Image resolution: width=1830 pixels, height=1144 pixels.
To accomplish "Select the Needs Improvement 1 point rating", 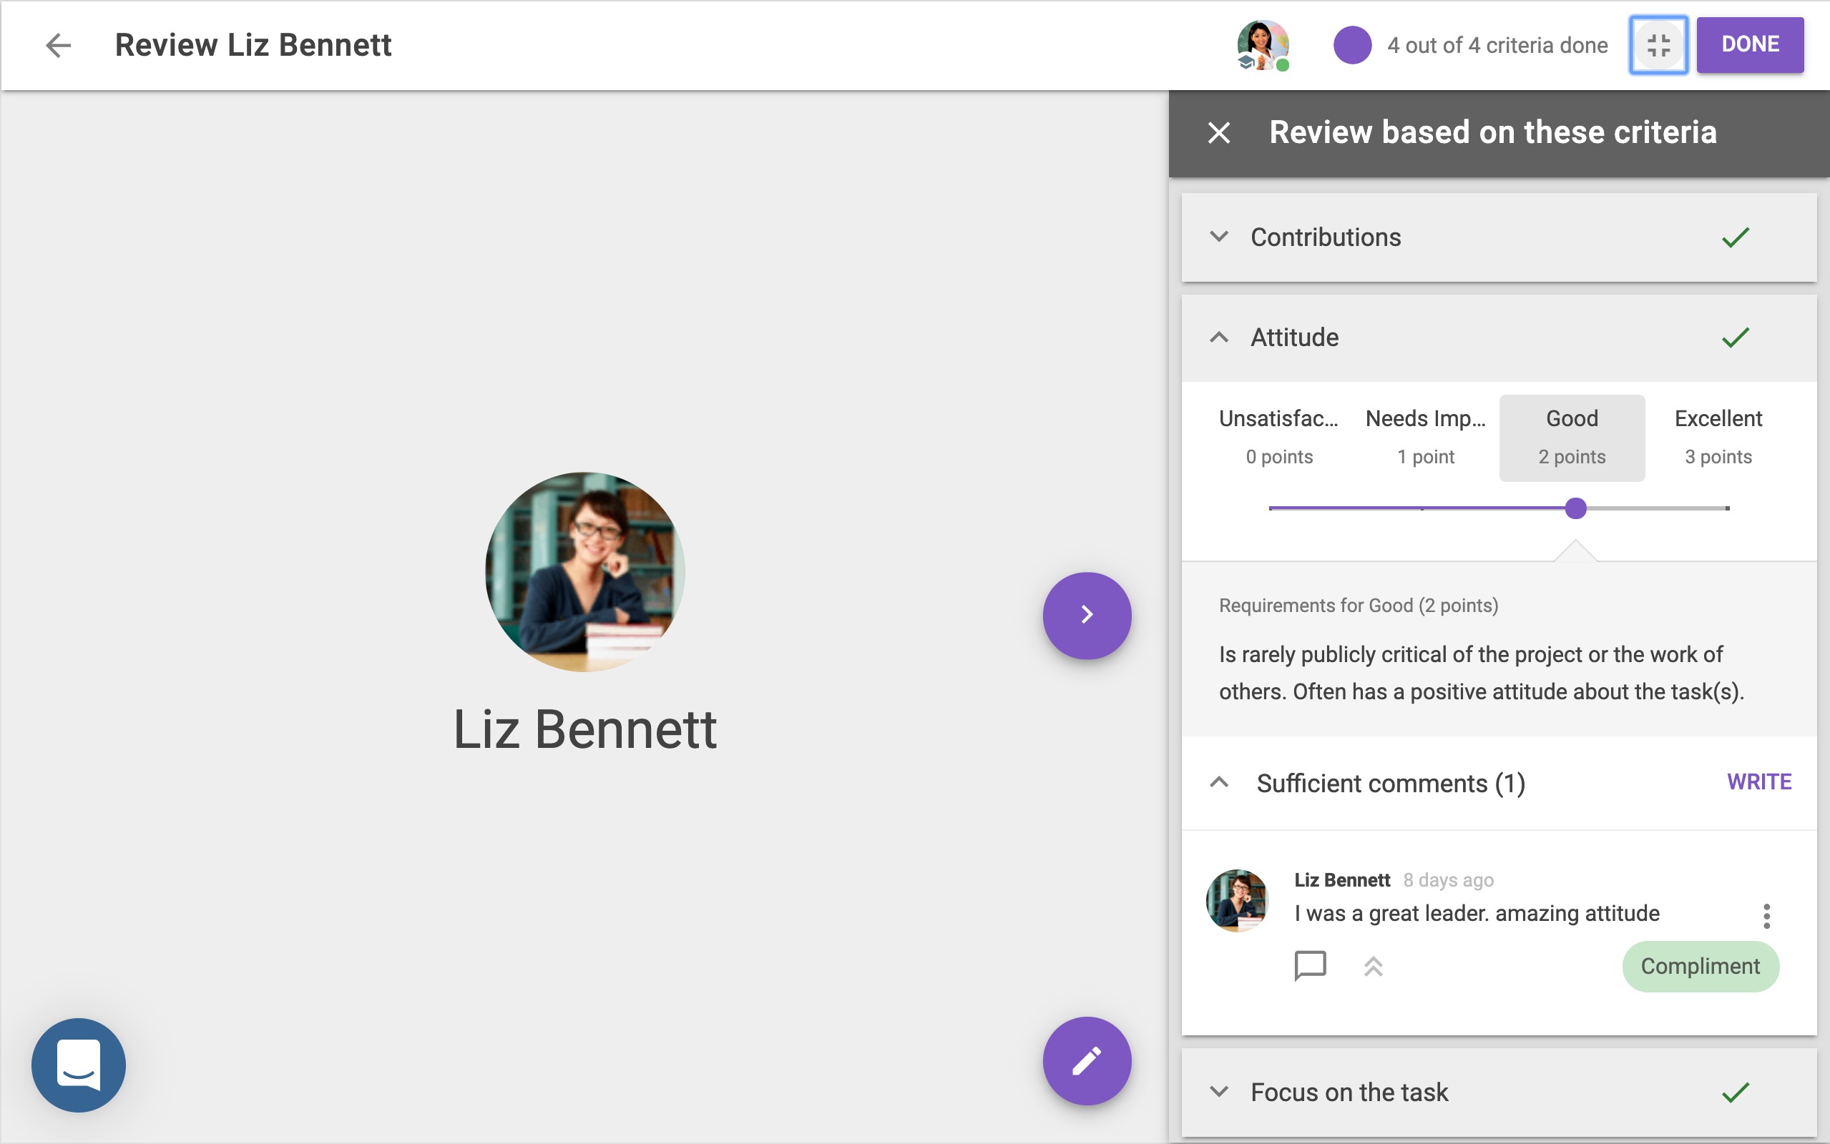I will pyautogui.click(x=1425, y=438).
